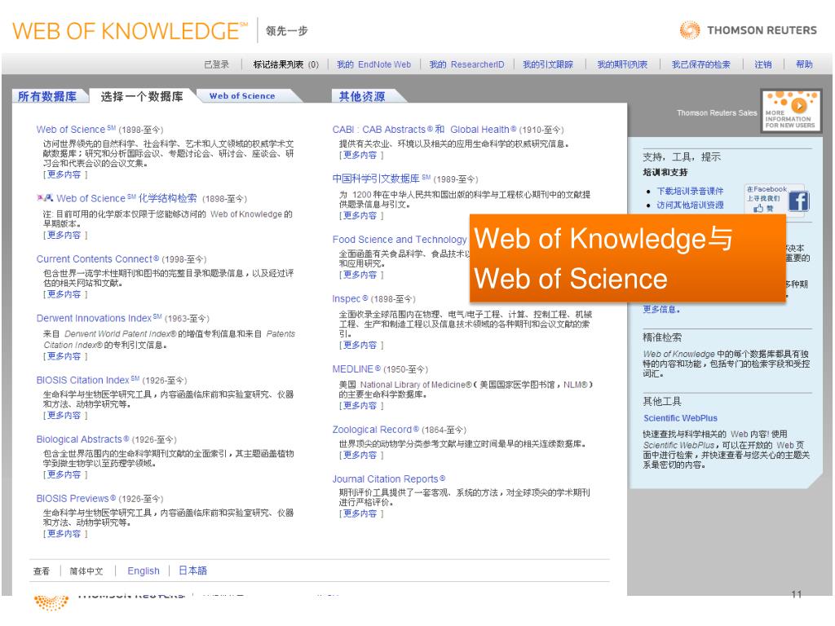Open the MEDLINE database link
Image resolution: width=835 pixels, height=626 pixels.
356,369
